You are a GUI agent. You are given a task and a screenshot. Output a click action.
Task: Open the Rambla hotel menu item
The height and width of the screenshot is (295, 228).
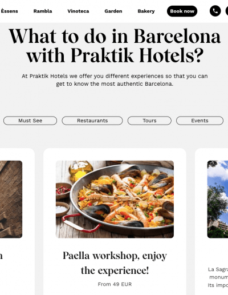(43, 11)
